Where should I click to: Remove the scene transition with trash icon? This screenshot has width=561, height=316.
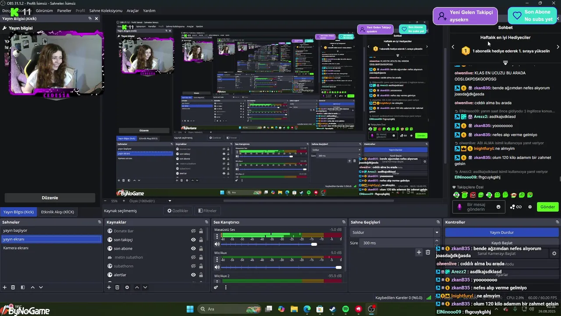428,252
